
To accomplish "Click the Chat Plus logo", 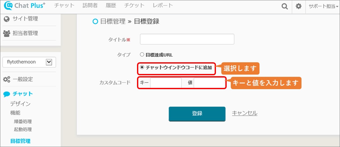I will point(25,6).
